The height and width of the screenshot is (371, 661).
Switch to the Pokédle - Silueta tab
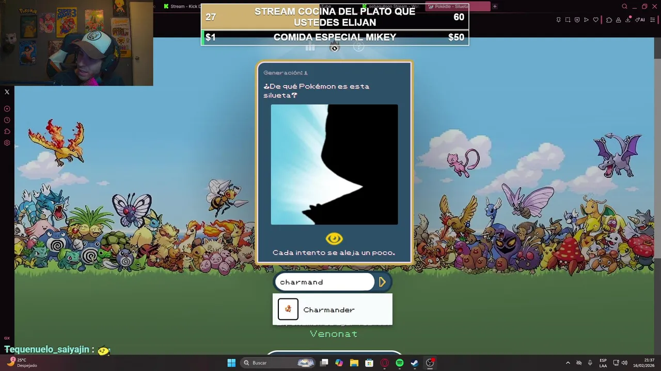click(458, 7)
